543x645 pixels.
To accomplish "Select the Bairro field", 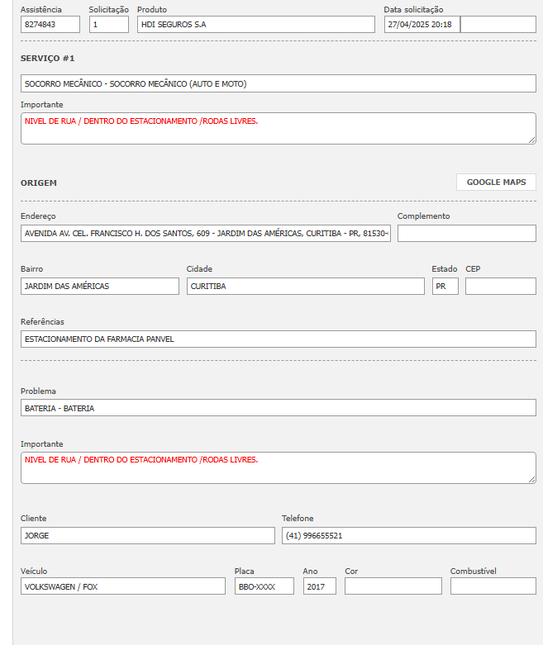I will click(x=99, y=287).
